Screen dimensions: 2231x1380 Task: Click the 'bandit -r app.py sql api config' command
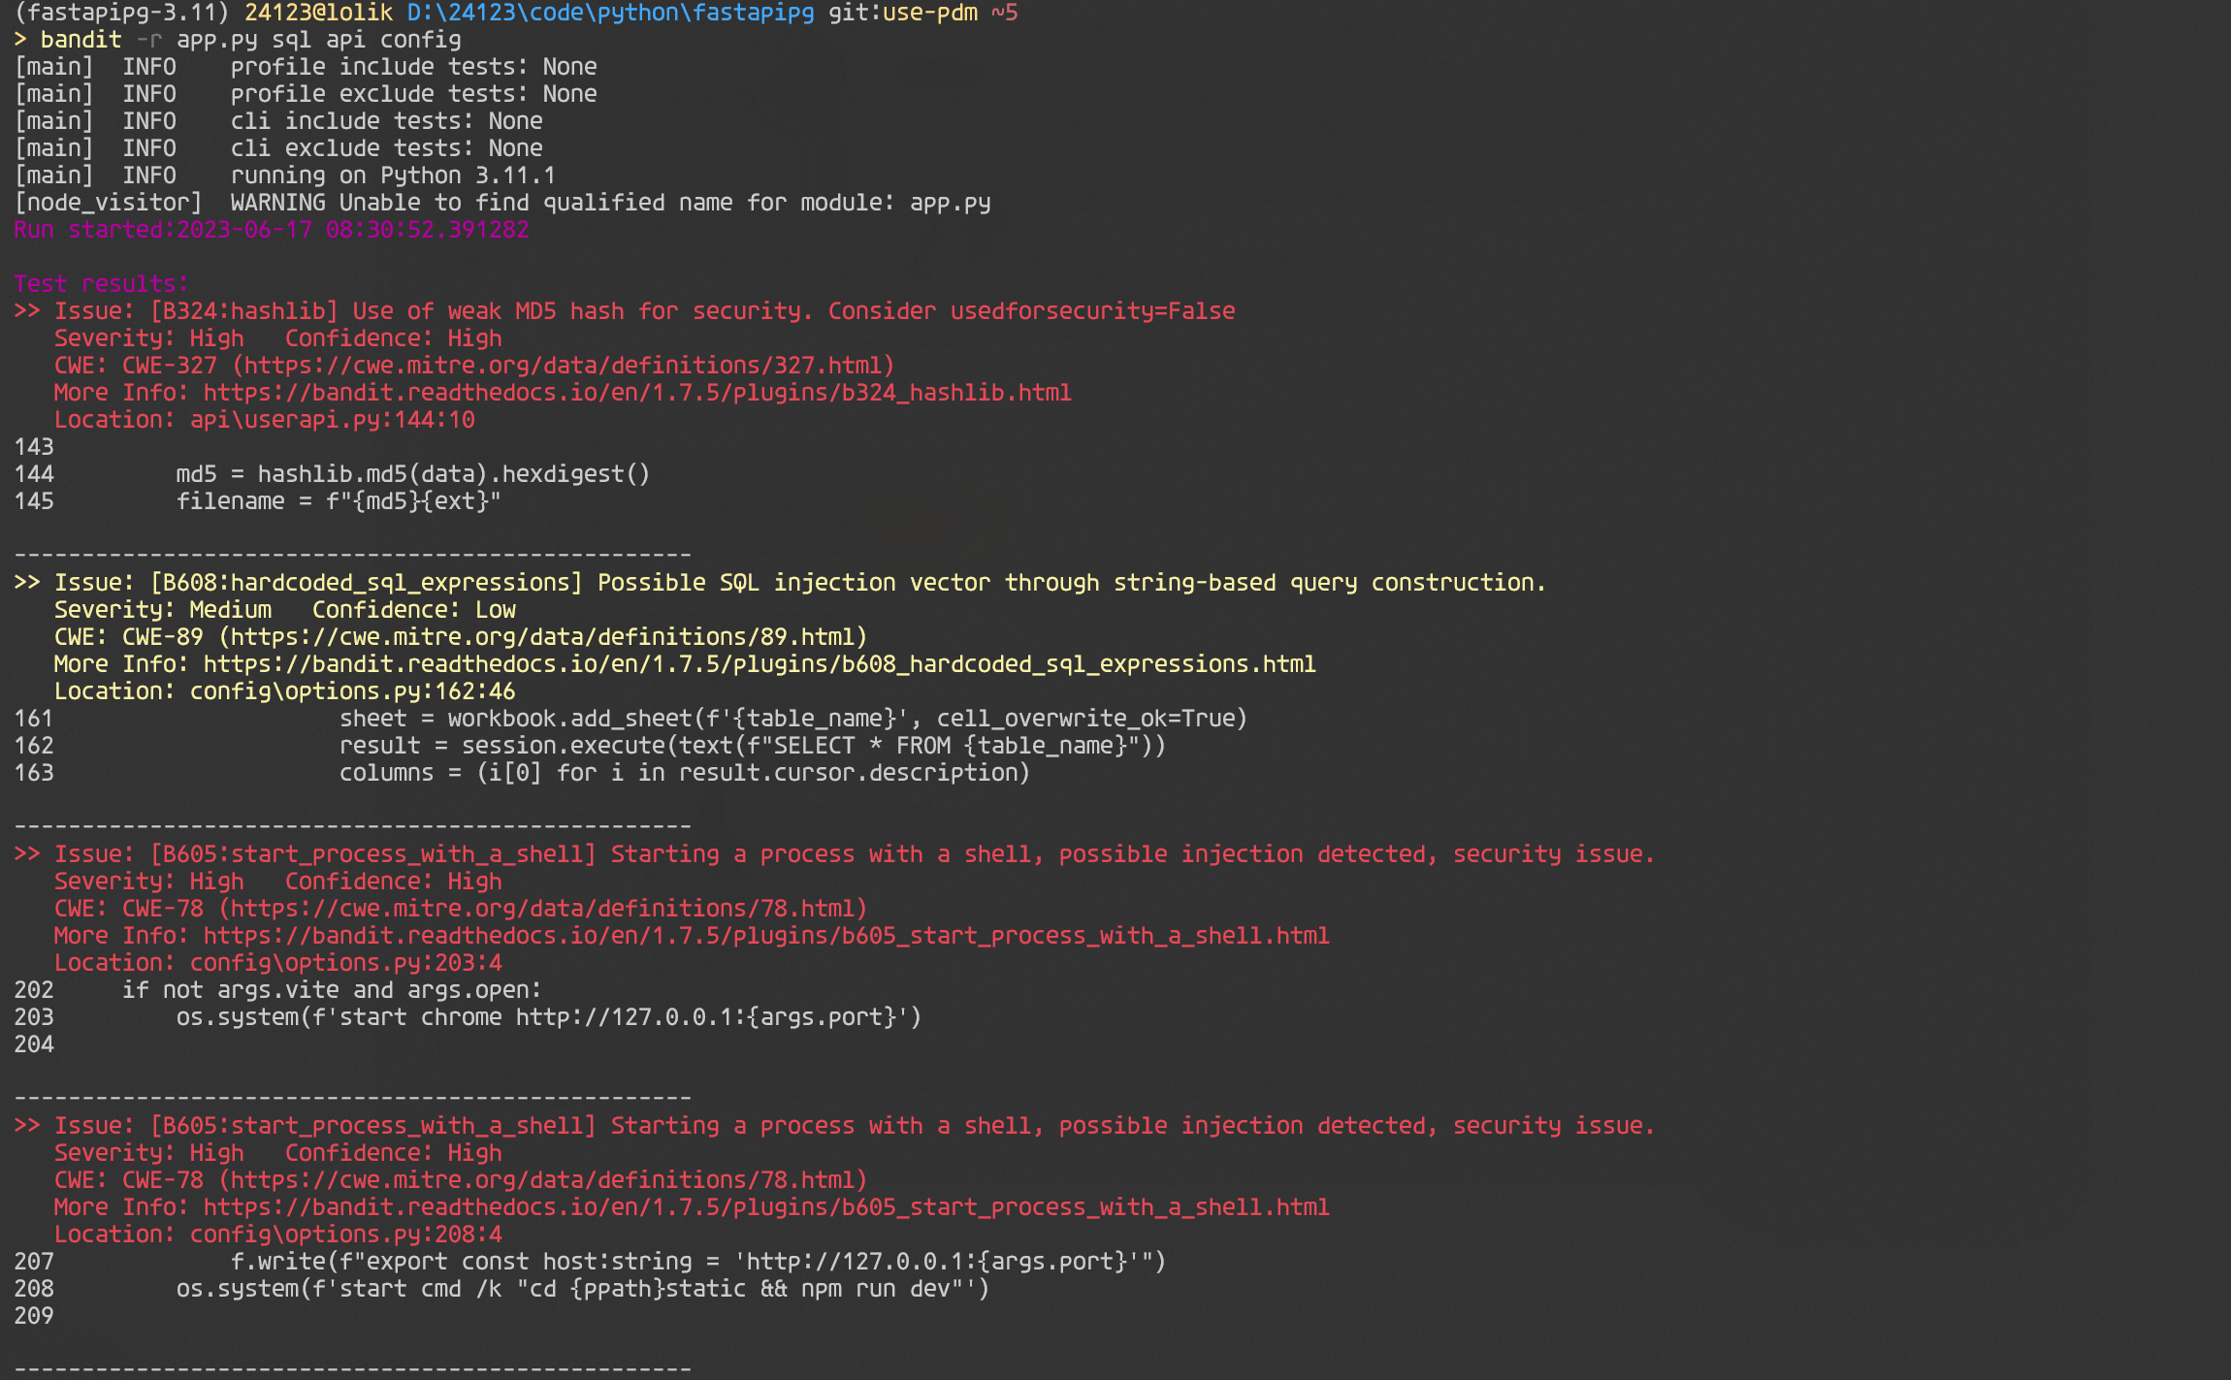pyautogui.click(x=251, y=40)
